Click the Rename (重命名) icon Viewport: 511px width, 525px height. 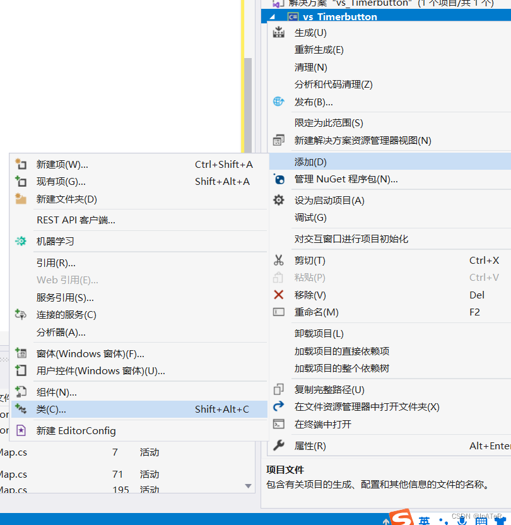coord(278,312)
